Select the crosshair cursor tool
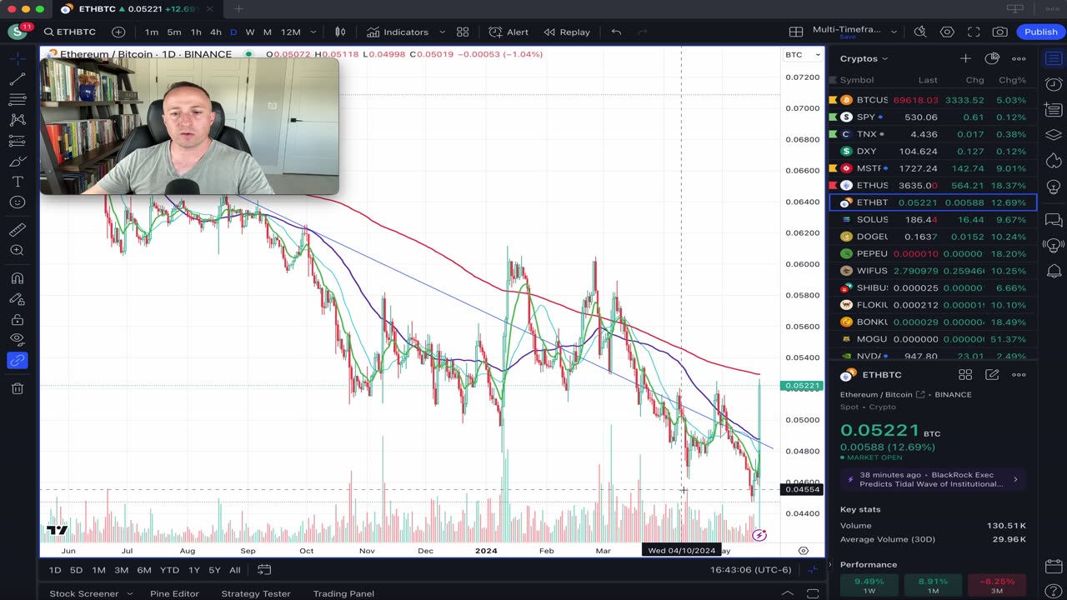1067x600 pixels. (x=17, y=58)
